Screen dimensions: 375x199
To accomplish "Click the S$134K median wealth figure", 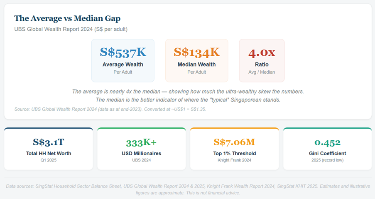I will [x=196, y=52].
